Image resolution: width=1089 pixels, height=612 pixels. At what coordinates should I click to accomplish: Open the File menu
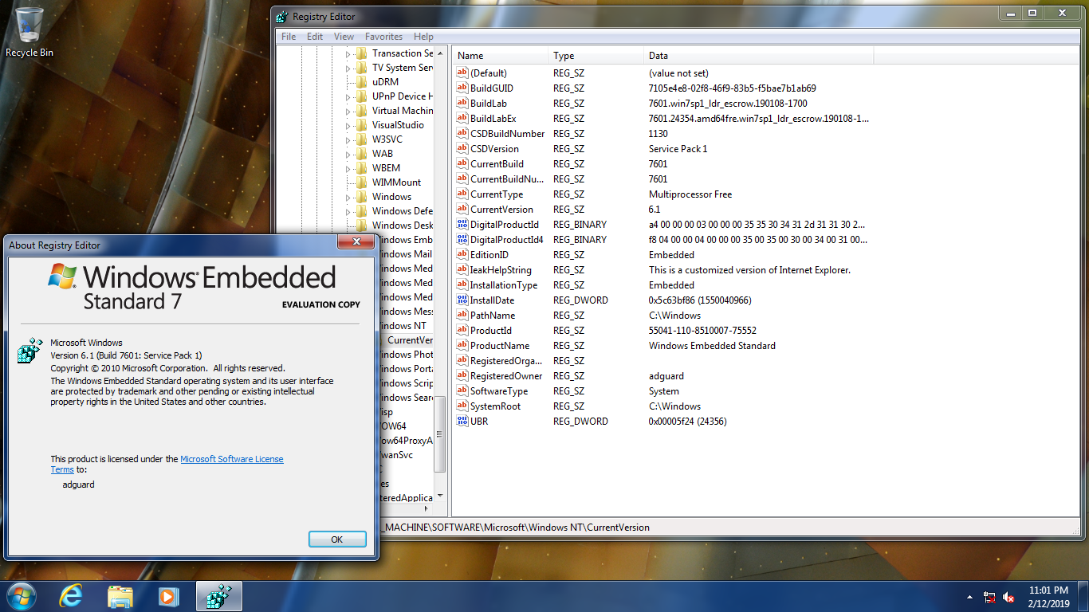click(x=289, y=37)
